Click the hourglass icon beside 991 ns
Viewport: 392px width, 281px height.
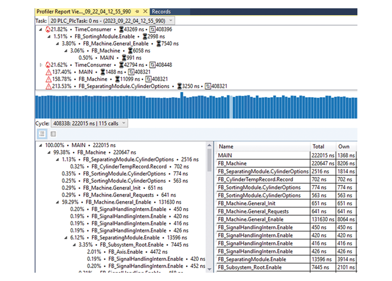pos(124,58)
